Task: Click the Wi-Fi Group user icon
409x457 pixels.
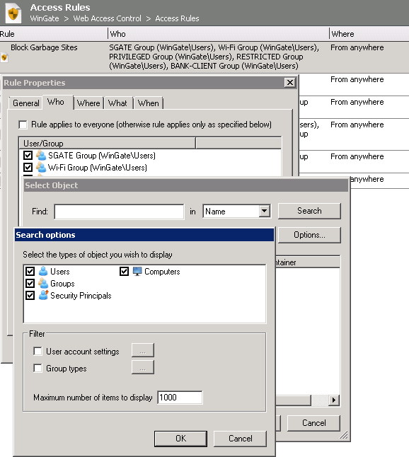Action: click(x=41, y=167)
